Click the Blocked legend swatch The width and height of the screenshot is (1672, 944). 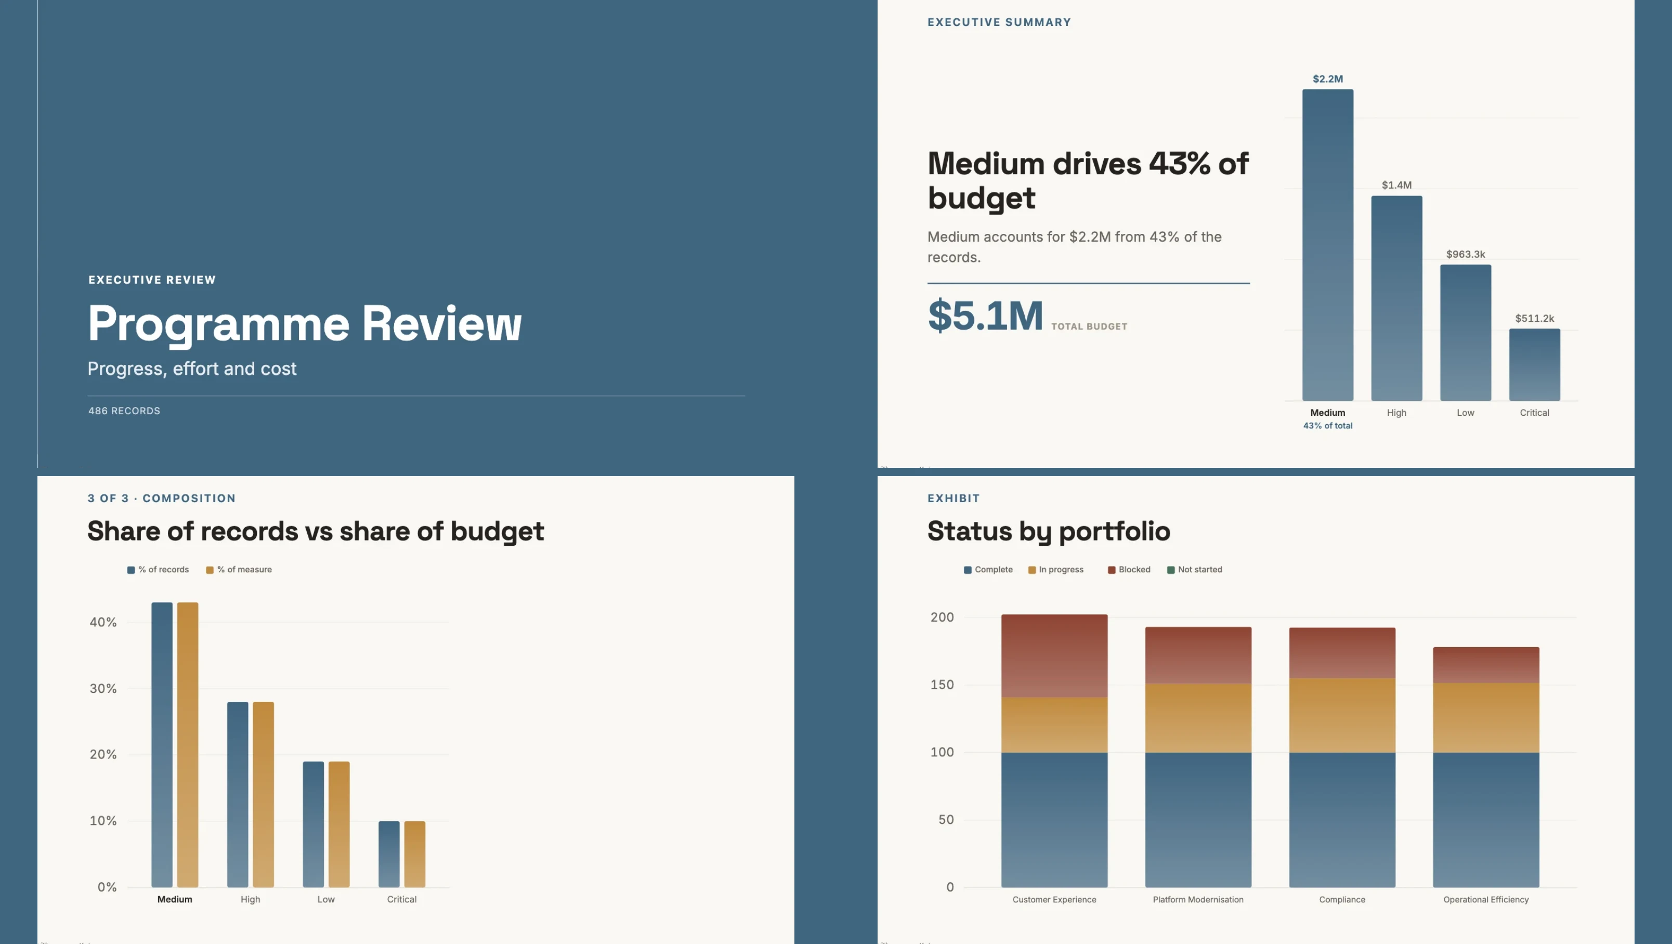point(1111,570)
